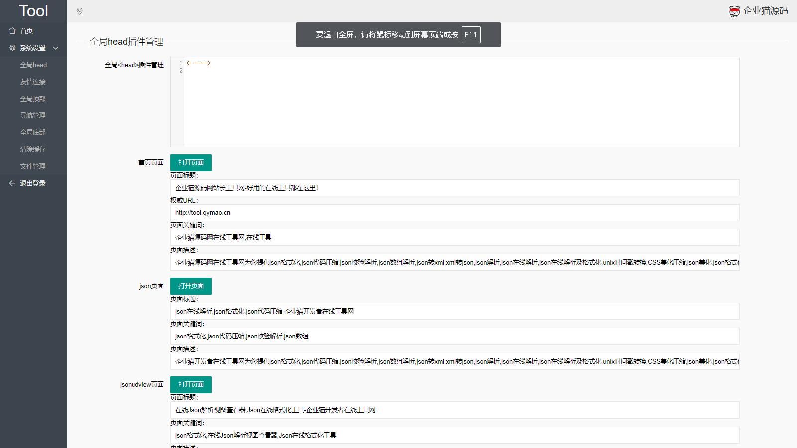Collapse the 系统设置 menu chevron

point(56,48)
